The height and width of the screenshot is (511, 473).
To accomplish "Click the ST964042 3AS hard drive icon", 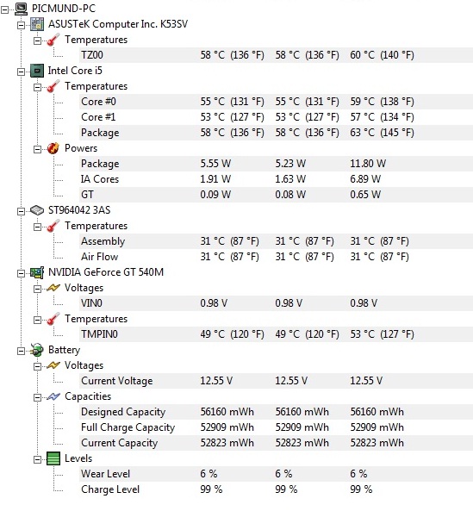I will 37,210.
